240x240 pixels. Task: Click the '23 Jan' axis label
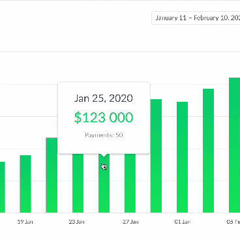click(x=76, y=222)
